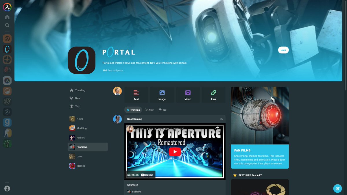Open the Team Fortress 2 community icon

7,60
